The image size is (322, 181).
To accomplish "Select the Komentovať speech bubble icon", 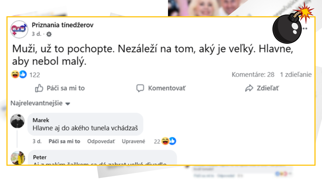I will click(140, 88).
